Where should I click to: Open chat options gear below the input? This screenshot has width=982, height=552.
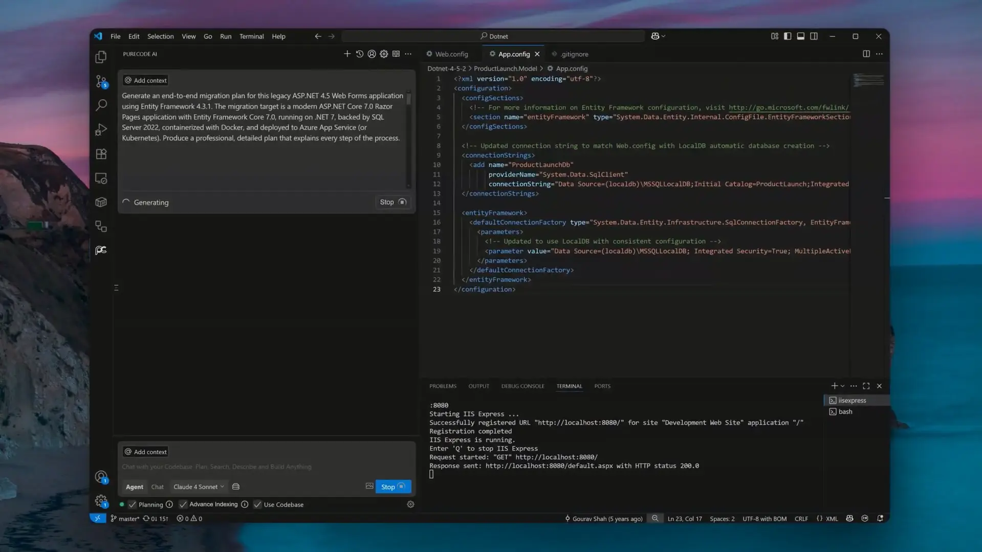pos(410,504)
